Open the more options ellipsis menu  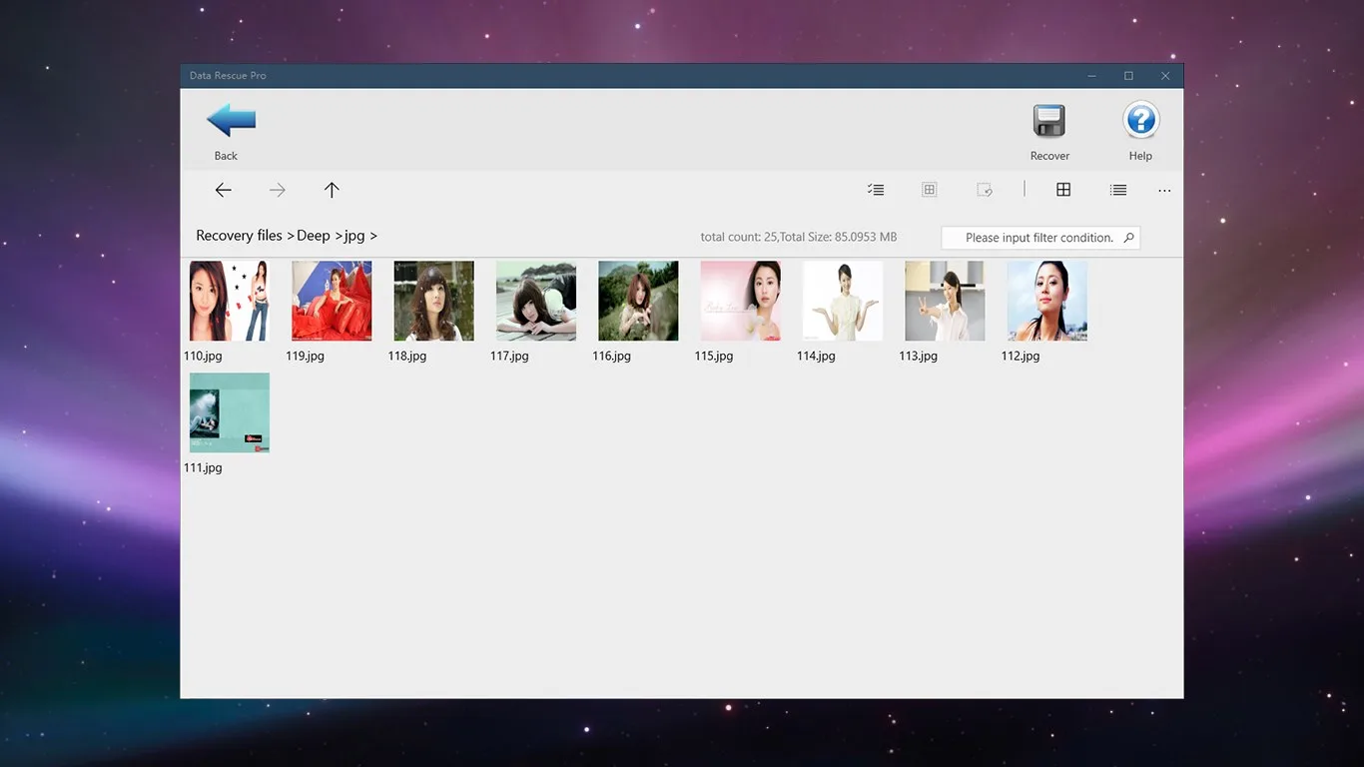[x=1164, y=190]
